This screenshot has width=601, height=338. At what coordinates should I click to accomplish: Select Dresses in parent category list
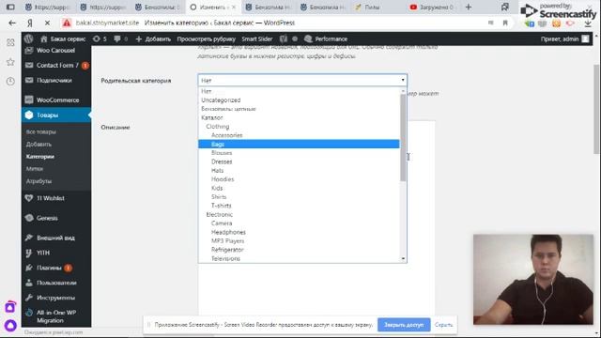(299, 161)
